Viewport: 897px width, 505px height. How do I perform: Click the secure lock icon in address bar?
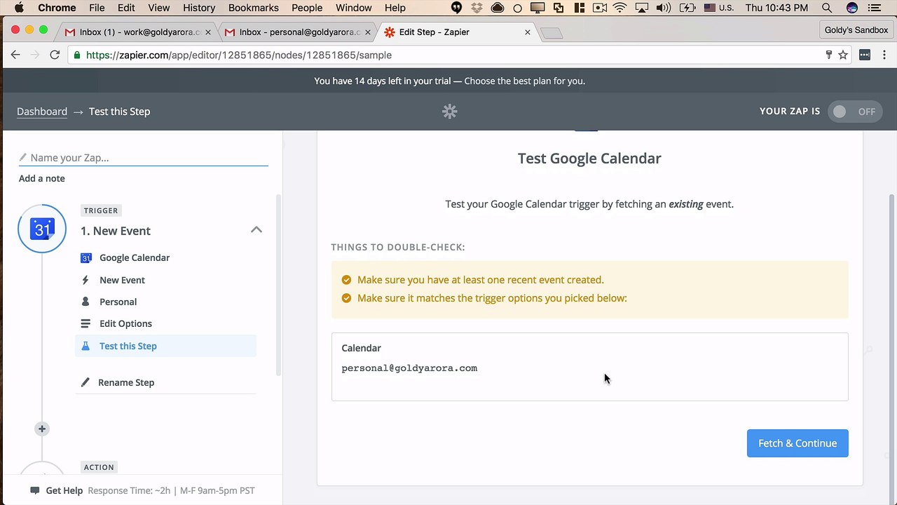click(77, 55)
